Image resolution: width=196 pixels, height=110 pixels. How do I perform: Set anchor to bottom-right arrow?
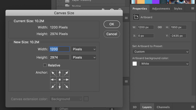[66, 86]
